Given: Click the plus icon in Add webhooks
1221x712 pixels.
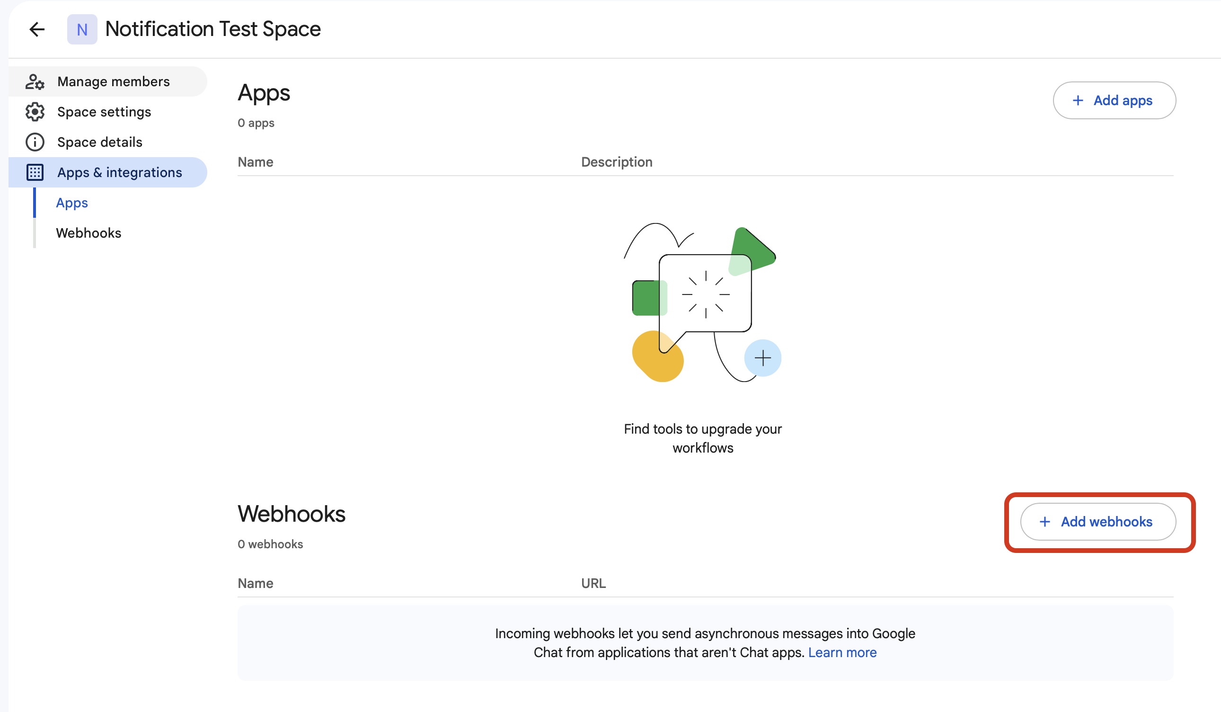Looking at the screenshot, I should click(x=1044, y=522).
